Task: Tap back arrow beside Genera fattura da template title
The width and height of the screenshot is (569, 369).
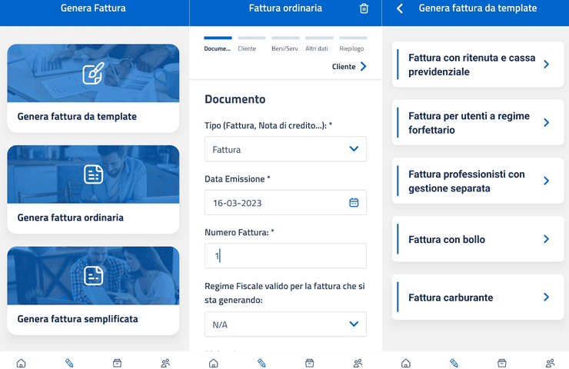Action: [400, 8]
